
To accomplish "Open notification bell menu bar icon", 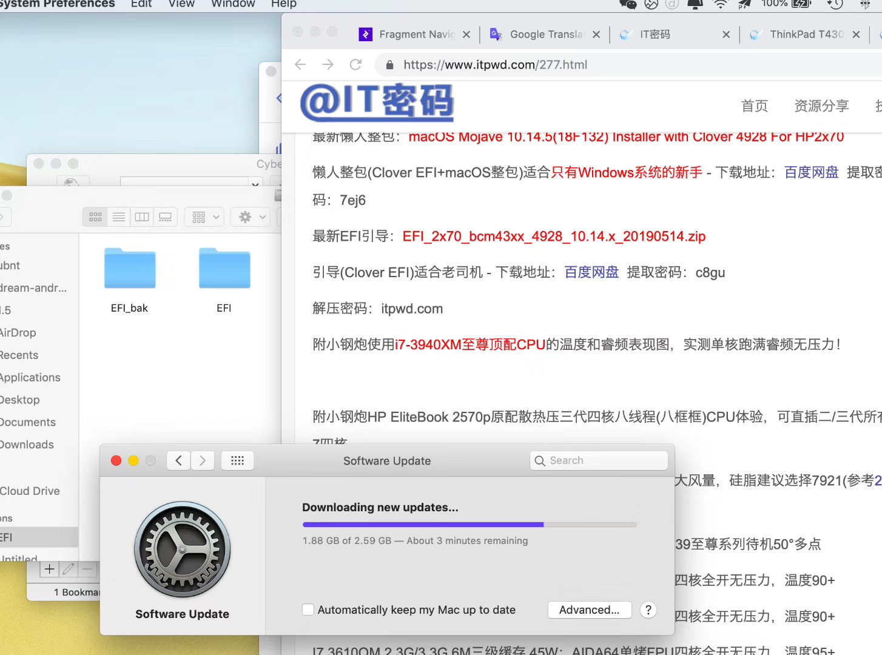I will [695, 4].
